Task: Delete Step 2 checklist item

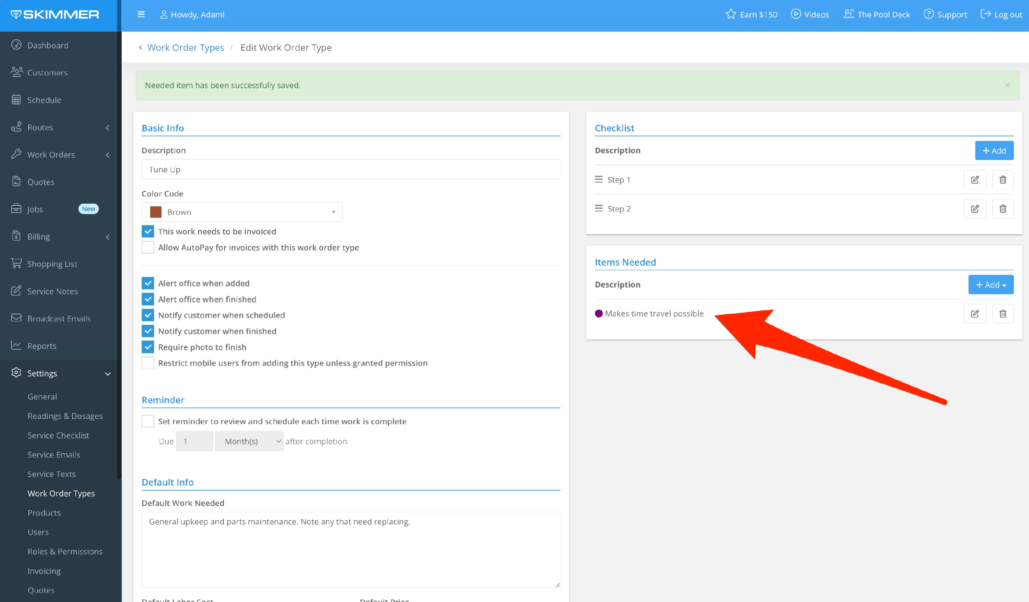Action: [x=1003, y=208]
